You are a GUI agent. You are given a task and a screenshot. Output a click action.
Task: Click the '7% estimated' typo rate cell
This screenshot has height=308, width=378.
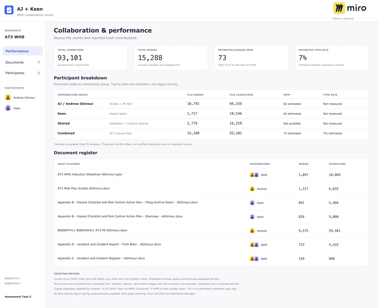point(332,133)
